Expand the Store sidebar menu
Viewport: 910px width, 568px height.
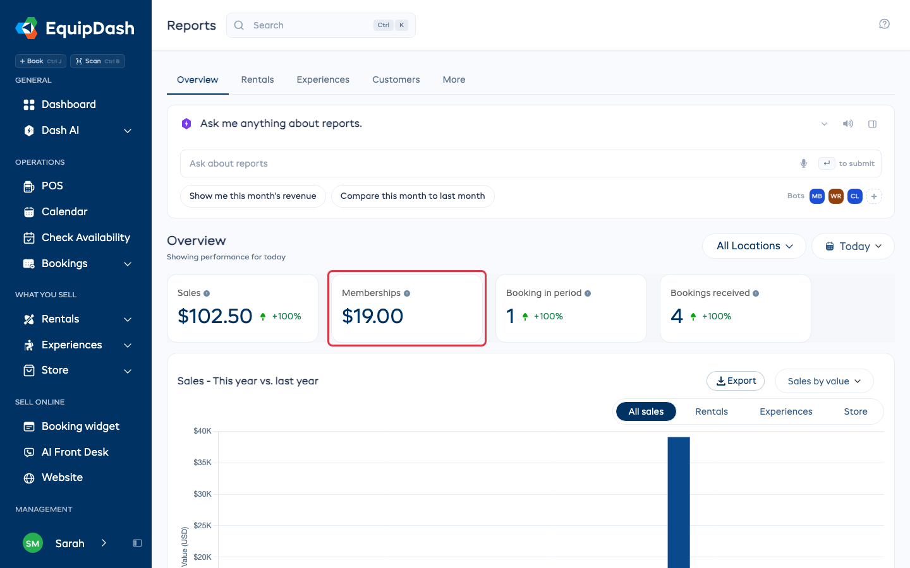128,370
